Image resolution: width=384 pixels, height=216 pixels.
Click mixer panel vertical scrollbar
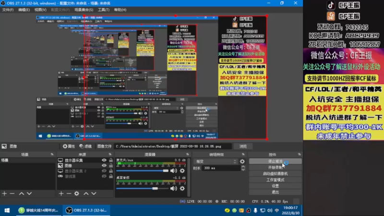click(x=189, y=177)
